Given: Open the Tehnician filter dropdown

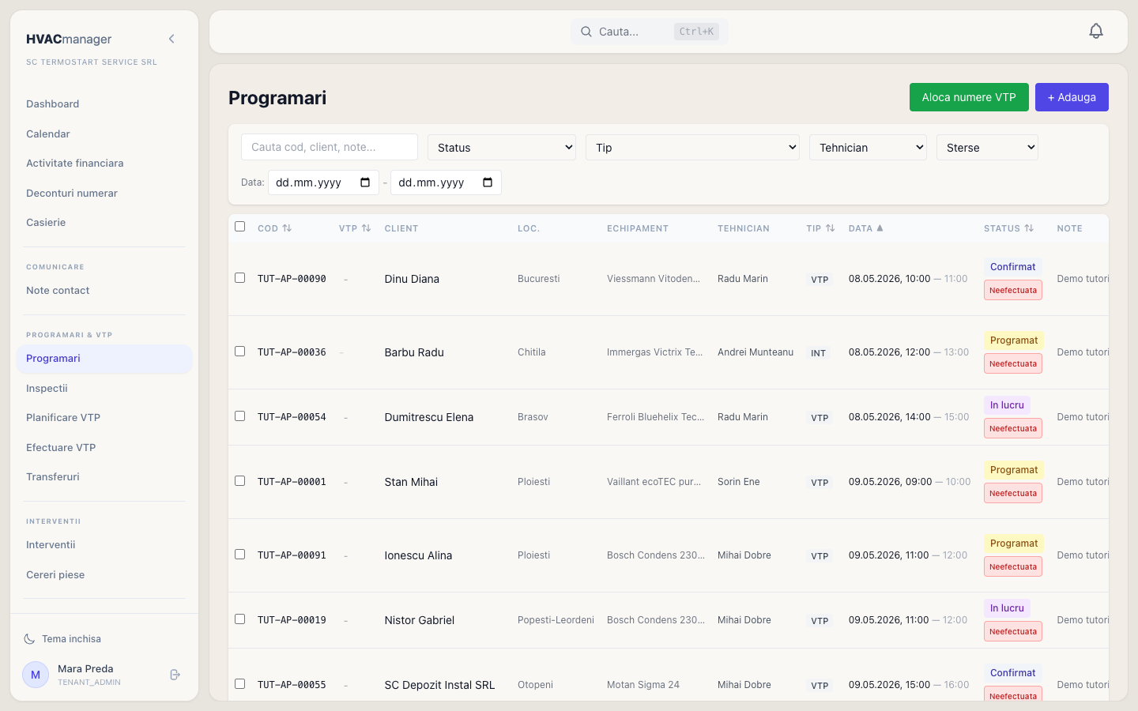Looking at the screenshot, I should [868, 147].
